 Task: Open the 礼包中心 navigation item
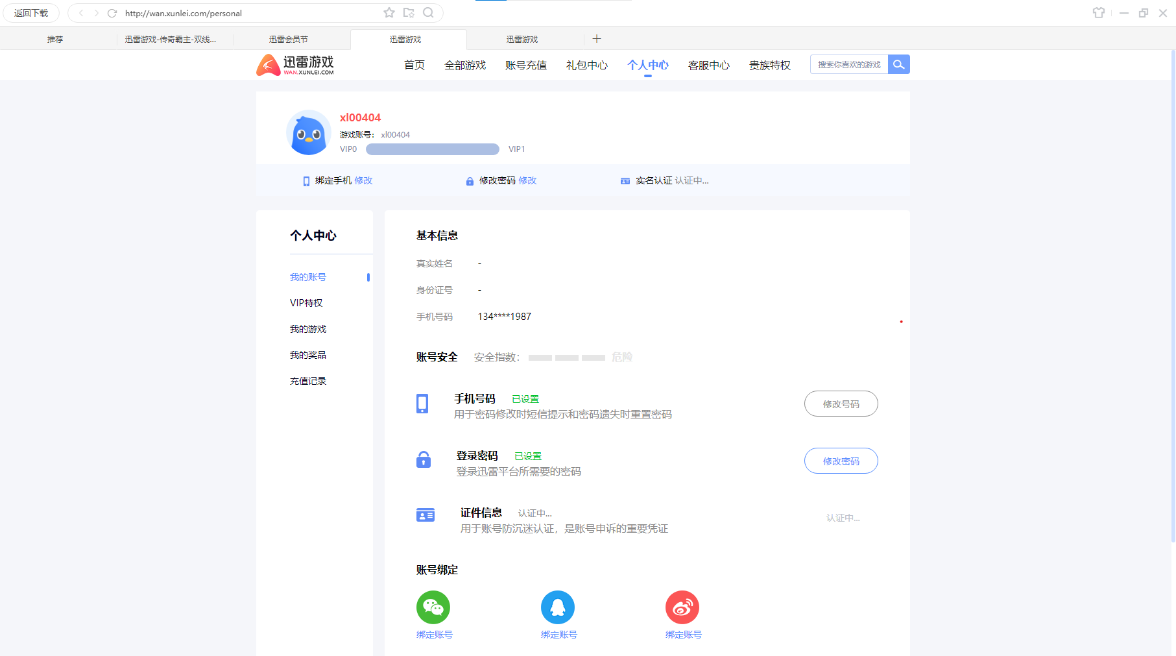(x=586, y=65)
